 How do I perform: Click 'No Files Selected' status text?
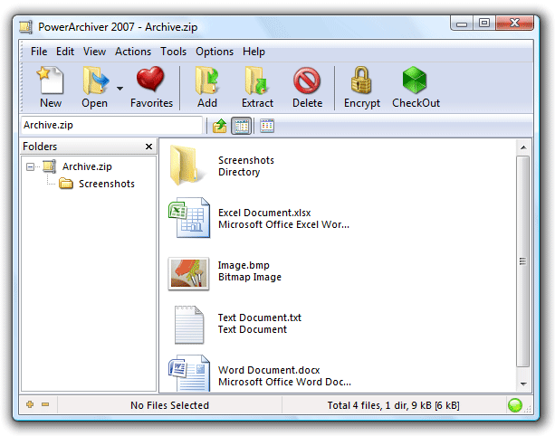(x=169, y=405)
